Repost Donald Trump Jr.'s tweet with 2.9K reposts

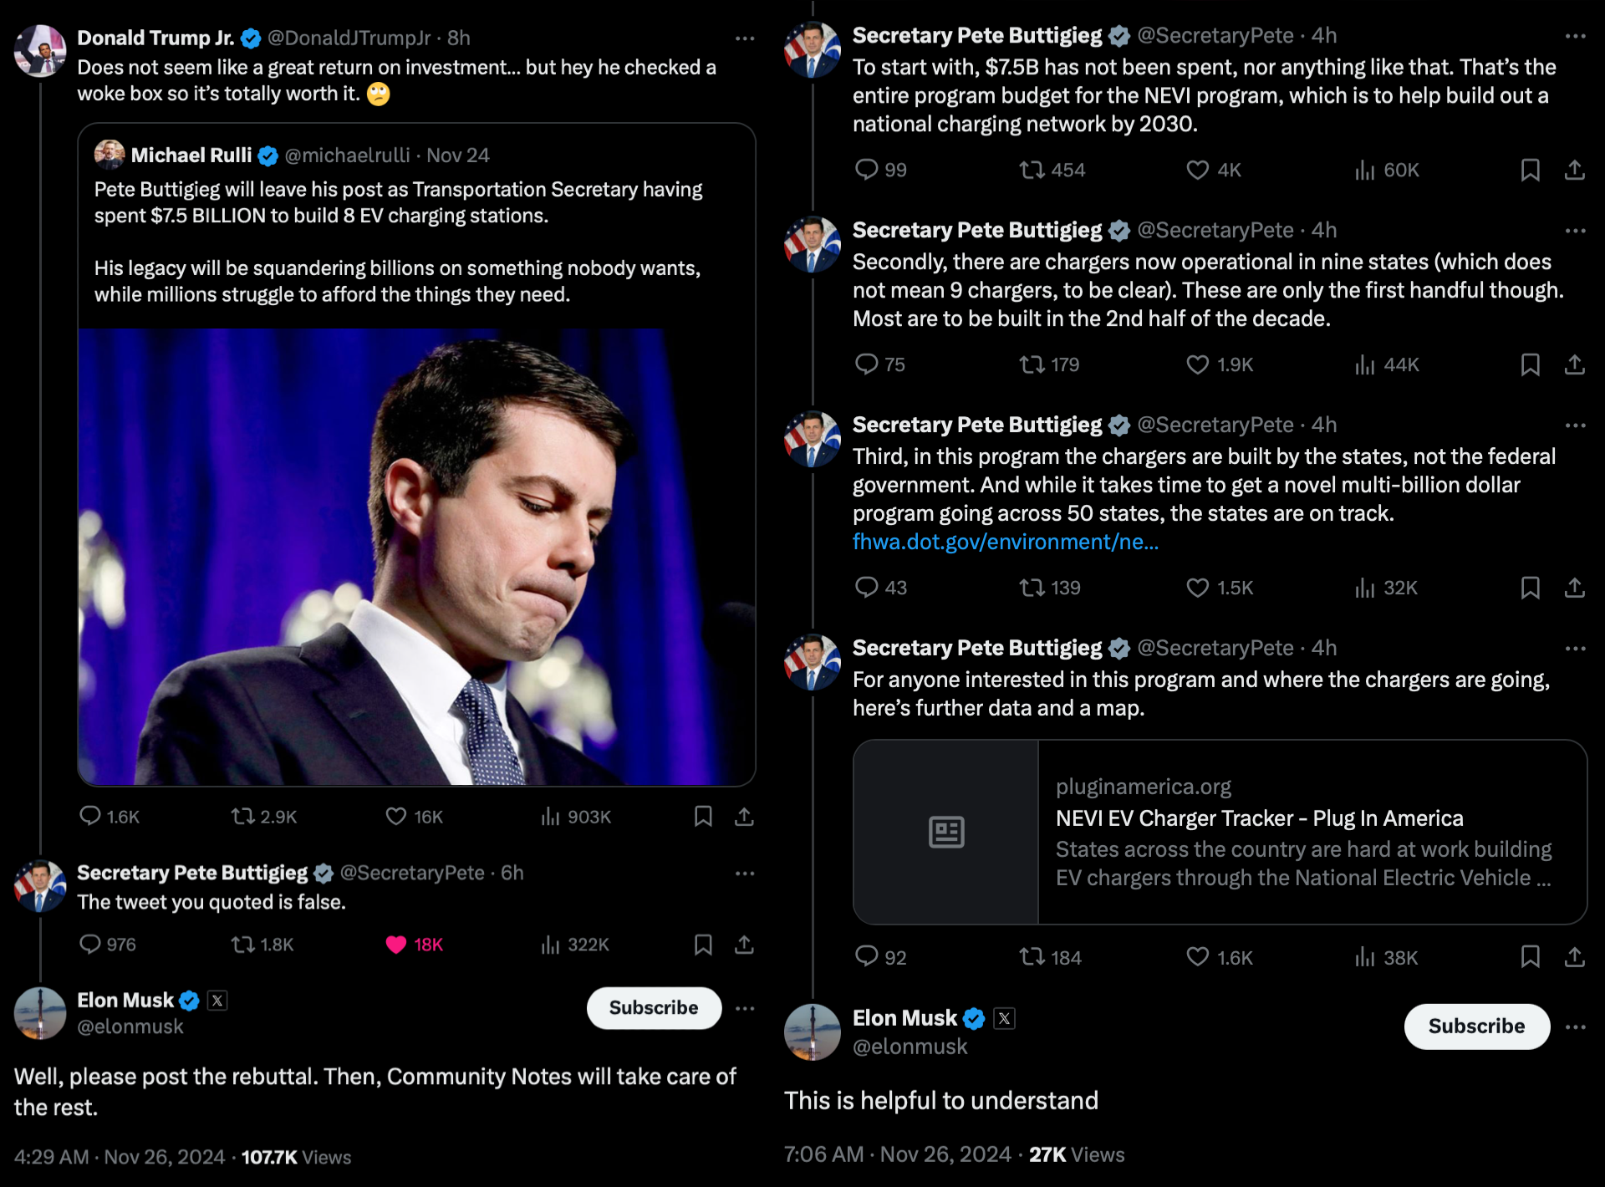(x=243, y=816)
